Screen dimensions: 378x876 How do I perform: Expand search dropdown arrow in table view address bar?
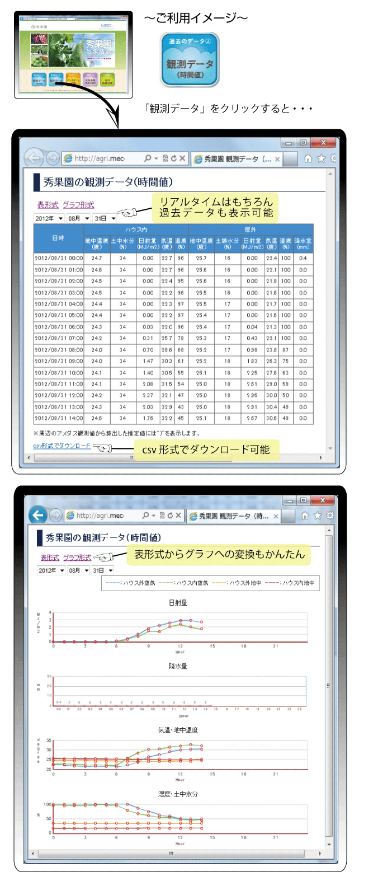(155, 159)
